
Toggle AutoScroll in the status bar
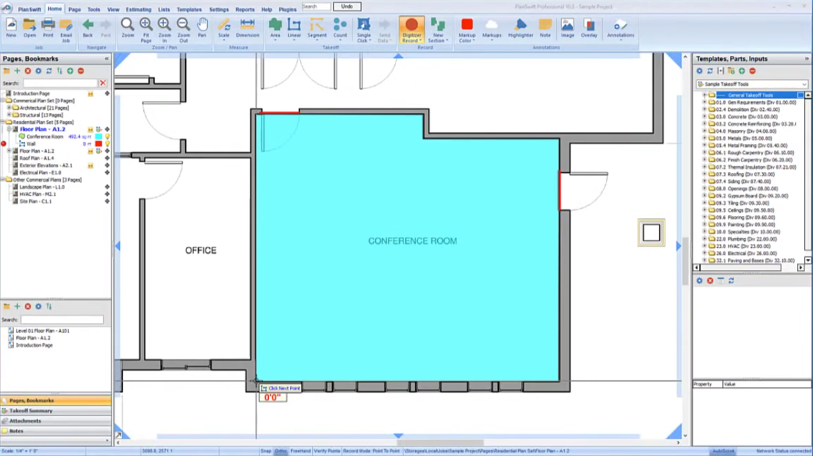pyautogui.click(x=723, y=451)
